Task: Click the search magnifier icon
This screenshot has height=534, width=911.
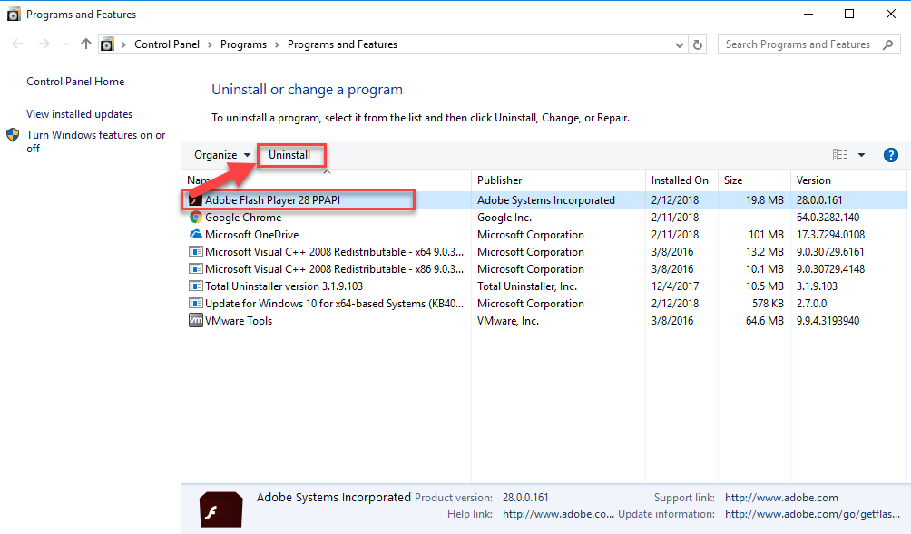Action: pyautogui.click(x=887, y=44)
